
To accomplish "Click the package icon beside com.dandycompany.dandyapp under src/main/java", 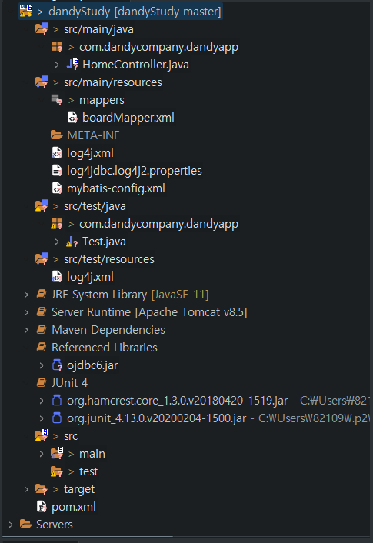I will coord(57,47).
